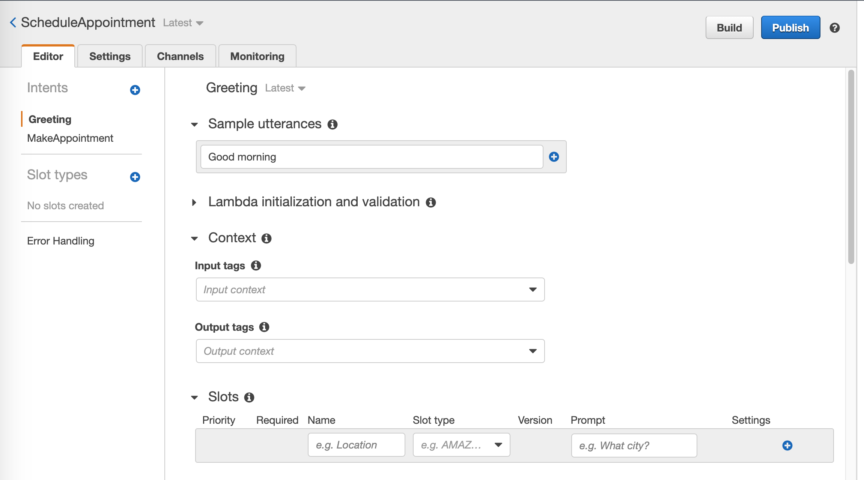Open Error Handling in the sidebar

(60, 241)
